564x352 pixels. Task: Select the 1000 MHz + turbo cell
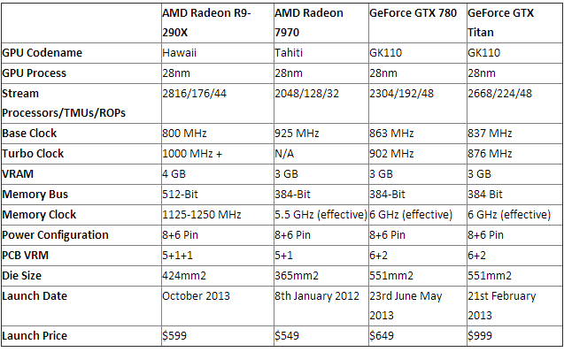[x=217, y=154]
